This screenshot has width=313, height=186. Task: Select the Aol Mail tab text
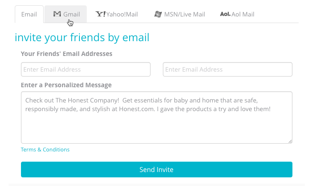pos(243,14)
